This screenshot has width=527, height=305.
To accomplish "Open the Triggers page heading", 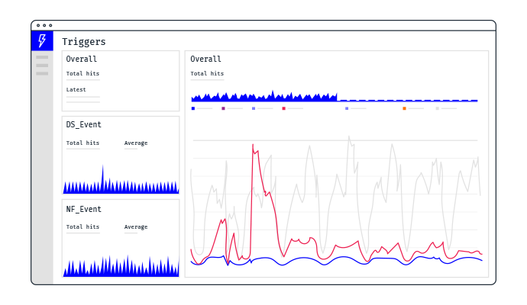I will click(84, 42).
